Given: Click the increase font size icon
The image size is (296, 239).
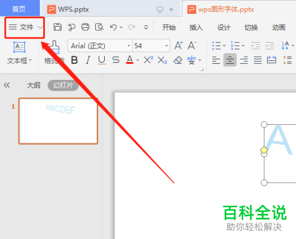Looking at the screenshot, I should coord(179,46).
